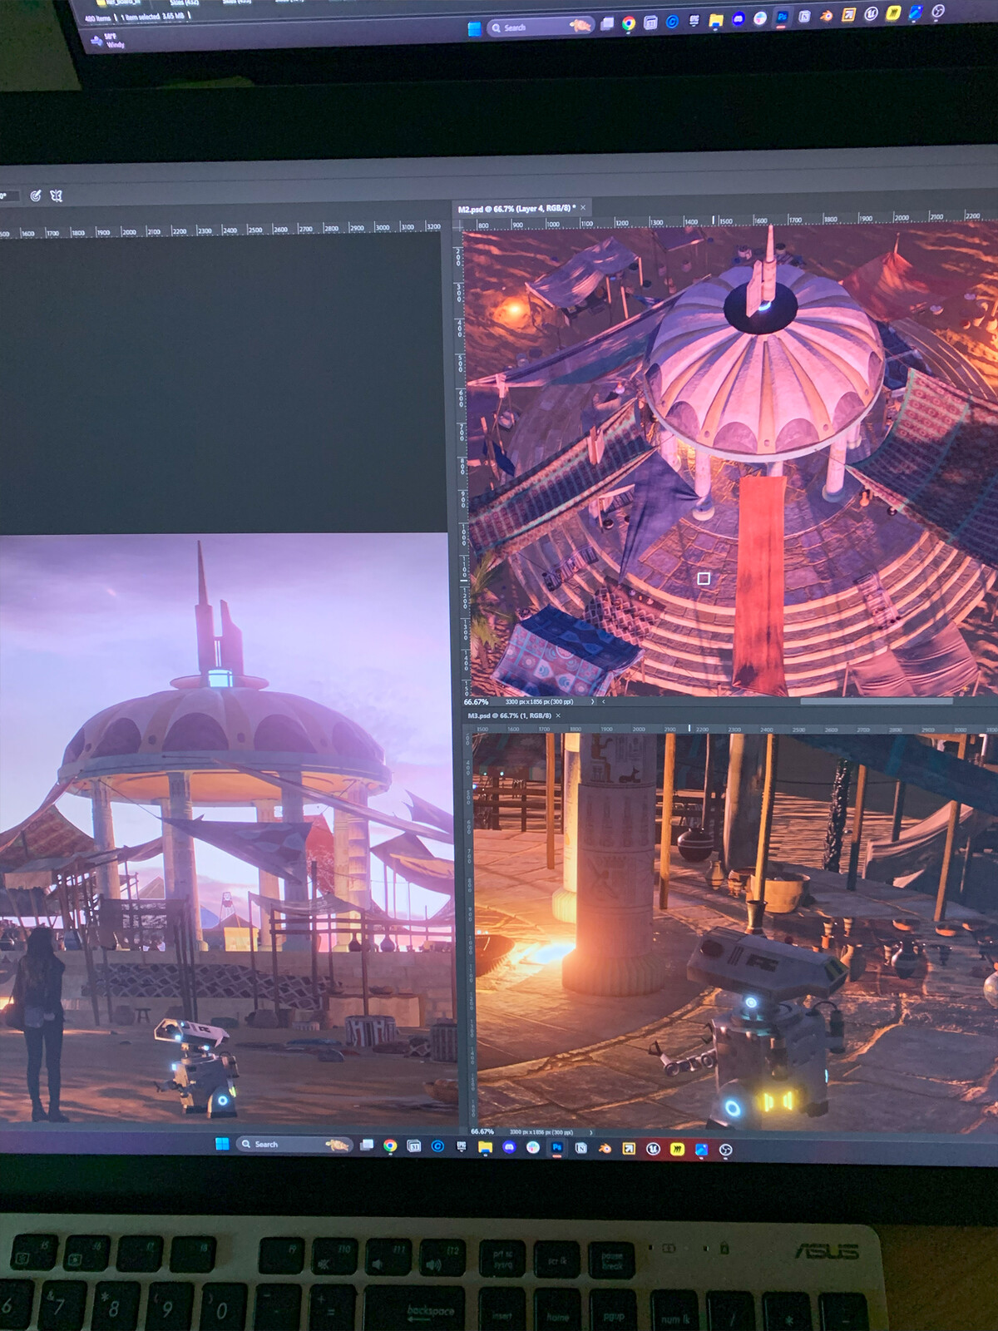
Task: Click the '1 item selected' status text
Action: click(x=141, y=17)
